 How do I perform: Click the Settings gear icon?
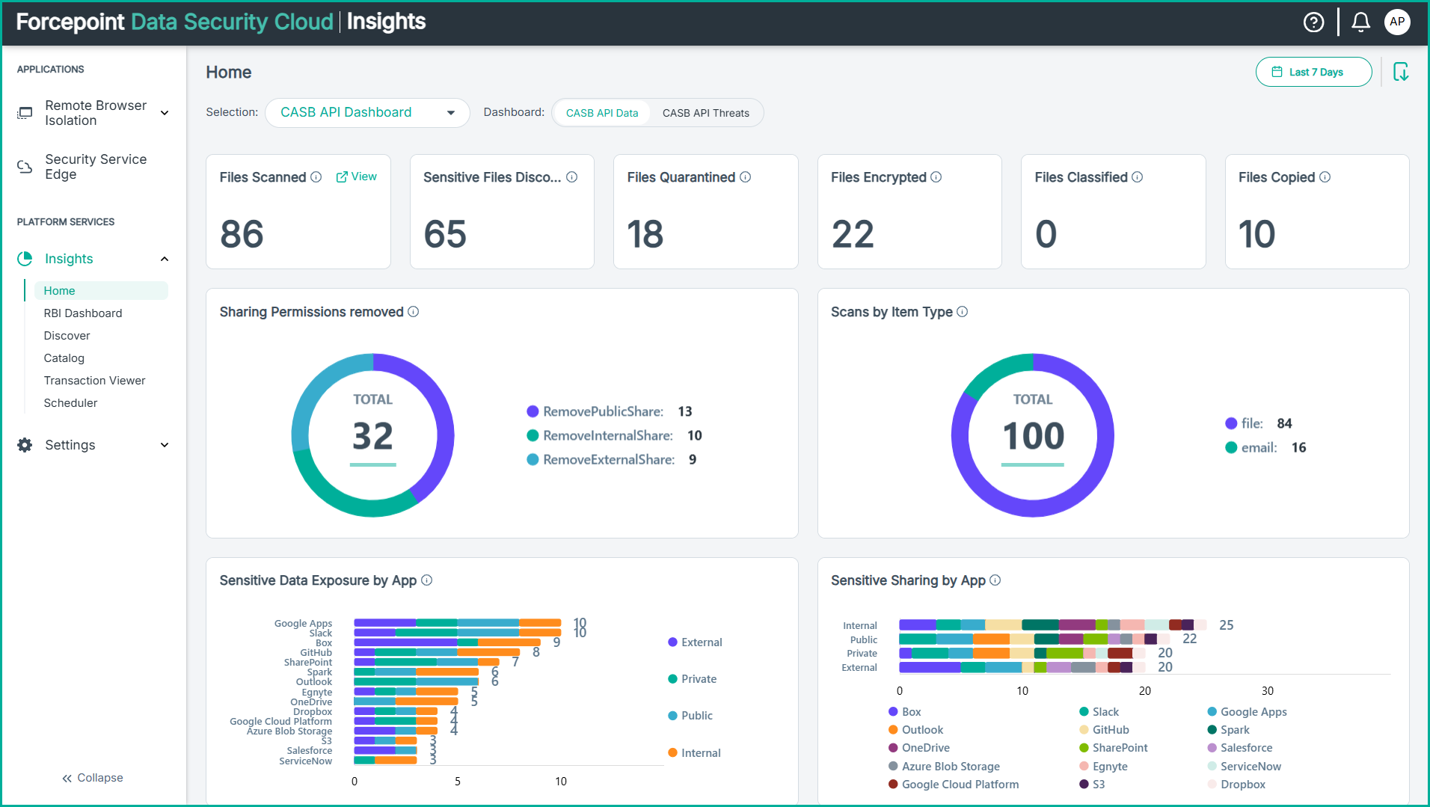click(25, 445)
